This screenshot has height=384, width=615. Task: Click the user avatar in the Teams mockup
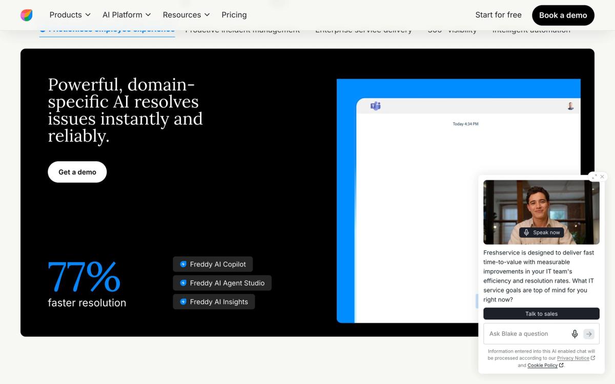pos(570,106)
